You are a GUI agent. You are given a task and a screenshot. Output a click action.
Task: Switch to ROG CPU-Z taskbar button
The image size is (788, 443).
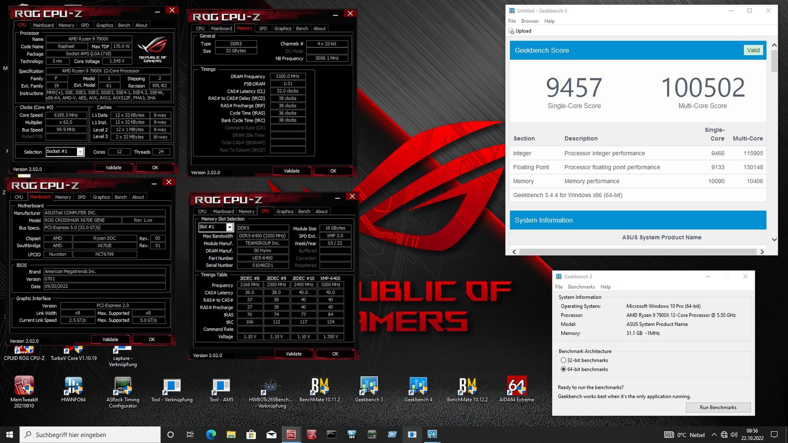point(291,434)
